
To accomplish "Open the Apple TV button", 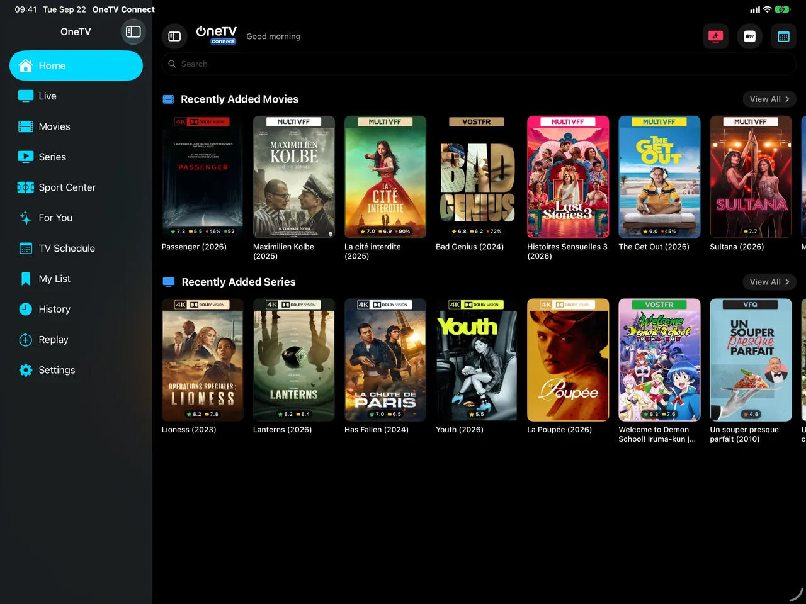I will click(749, 36).
